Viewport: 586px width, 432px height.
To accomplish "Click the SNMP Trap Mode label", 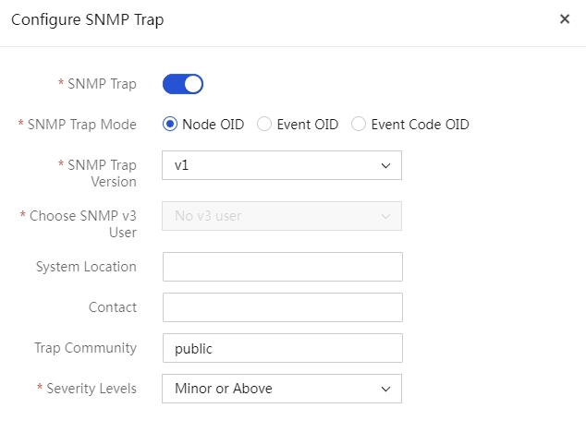I will coord(82,125).
